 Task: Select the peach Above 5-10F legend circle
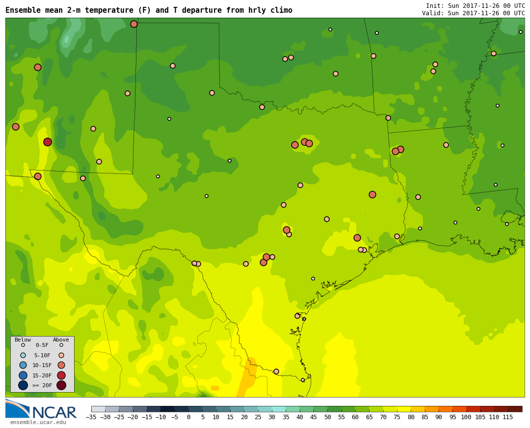pyautogui.click(x=61, y=356)
